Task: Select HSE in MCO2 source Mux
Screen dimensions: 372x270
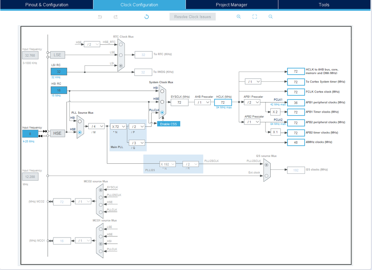Action: point(101,205)
